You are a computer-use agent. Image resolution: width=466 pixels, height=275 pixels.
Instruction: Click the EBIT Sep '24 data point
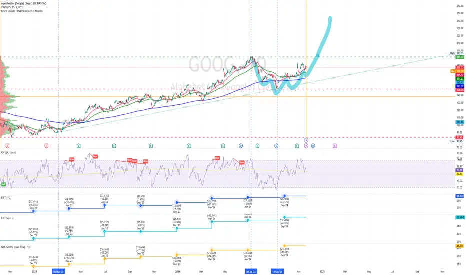click(x=284, y=196)
